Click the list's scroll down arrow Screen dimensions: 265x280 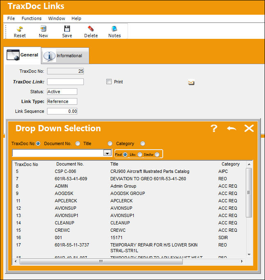click(249, 255)
